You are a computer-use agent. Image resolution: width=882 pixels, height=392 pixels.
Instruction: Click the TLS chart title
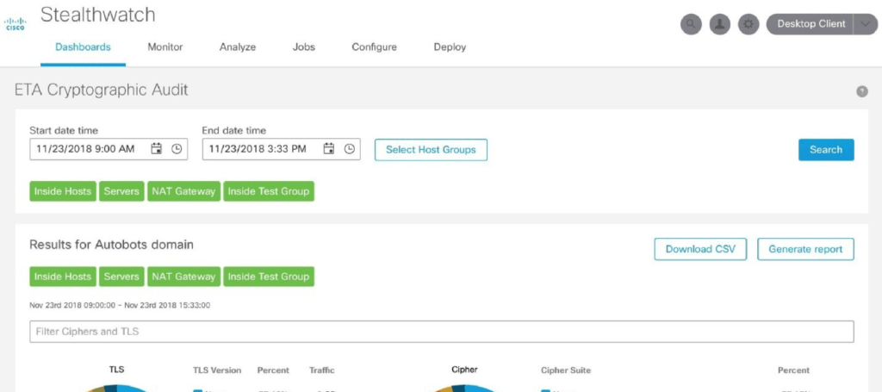116,370
